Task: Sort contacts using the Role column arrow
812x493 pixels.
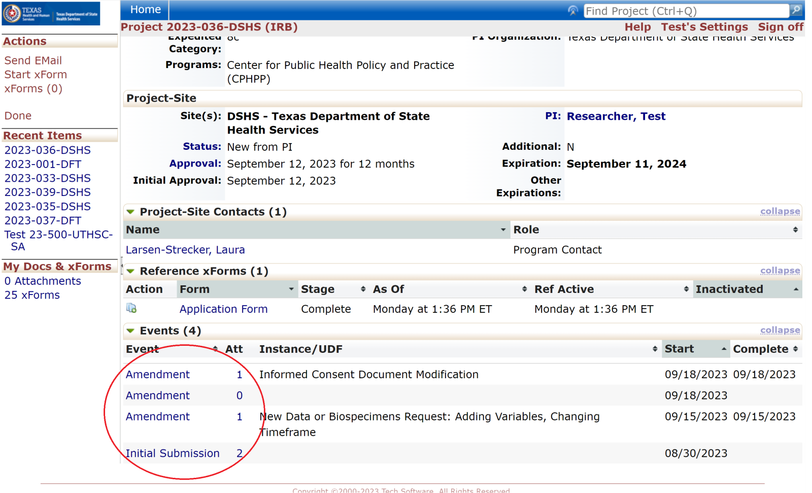Action: (796, 229)
